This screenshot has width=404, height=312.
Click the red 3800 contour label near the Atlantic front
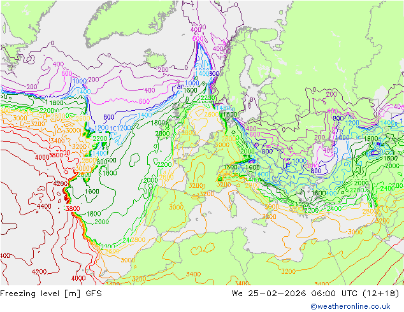[73, 208]
